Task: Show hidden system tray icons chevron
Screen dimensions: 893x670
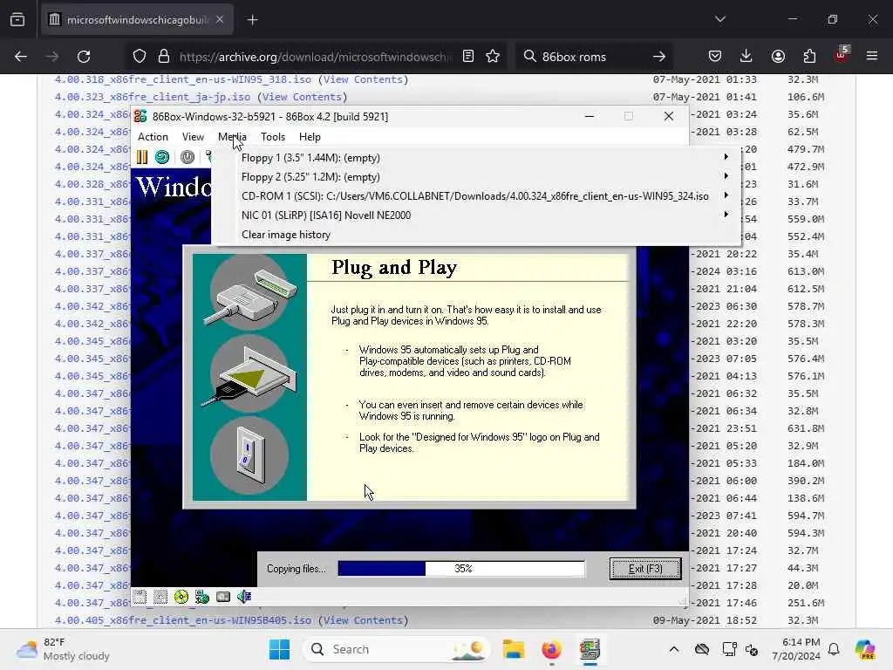Action: [674, 649]
